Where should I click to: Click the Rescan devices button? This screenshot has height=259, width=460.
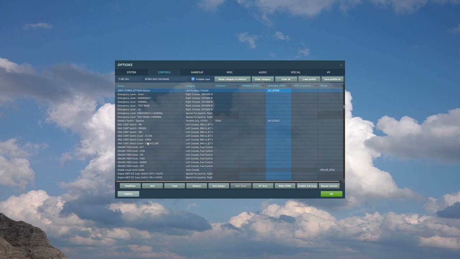pos(329,186)
